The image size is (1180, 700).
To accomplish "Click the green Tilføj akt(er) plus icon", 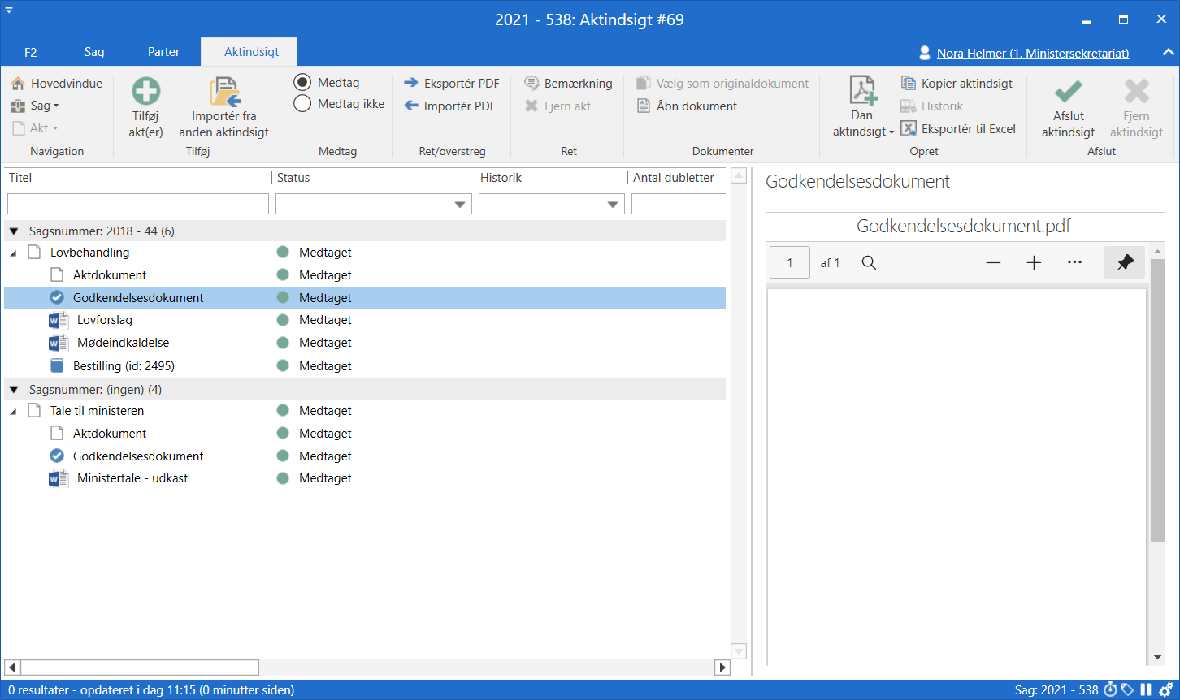I will click(146, 91).
